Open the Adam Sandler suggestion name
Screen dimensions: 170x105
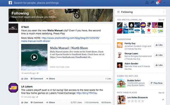click(131, 63)
